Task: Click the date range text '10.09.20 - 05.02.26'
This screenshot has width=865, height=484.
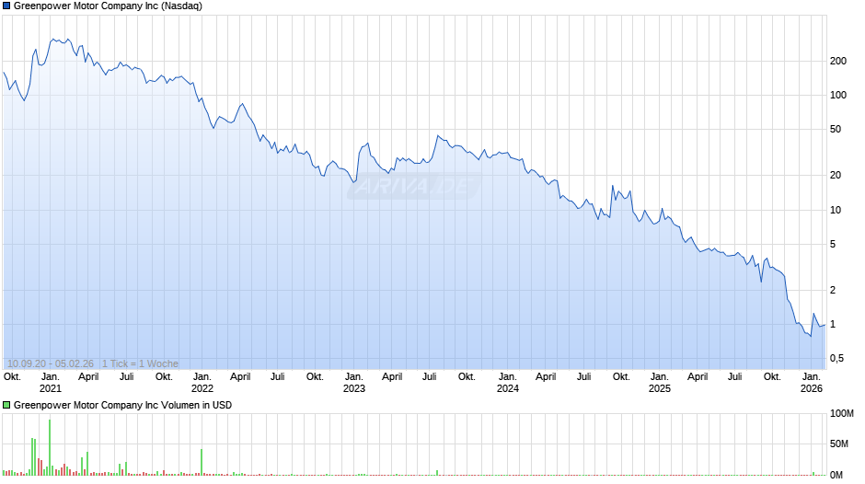Action: tap(51, 363)
